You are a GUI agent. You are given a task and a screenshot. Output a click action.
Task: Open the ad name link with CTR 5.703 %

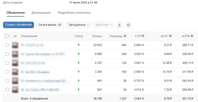coord(45,81)
